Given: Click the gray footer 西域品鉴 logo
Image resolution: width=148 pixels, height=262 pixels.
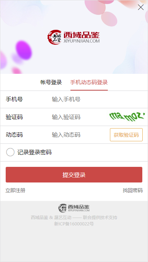Looking at the screenshot, I should tap(74, 208).
